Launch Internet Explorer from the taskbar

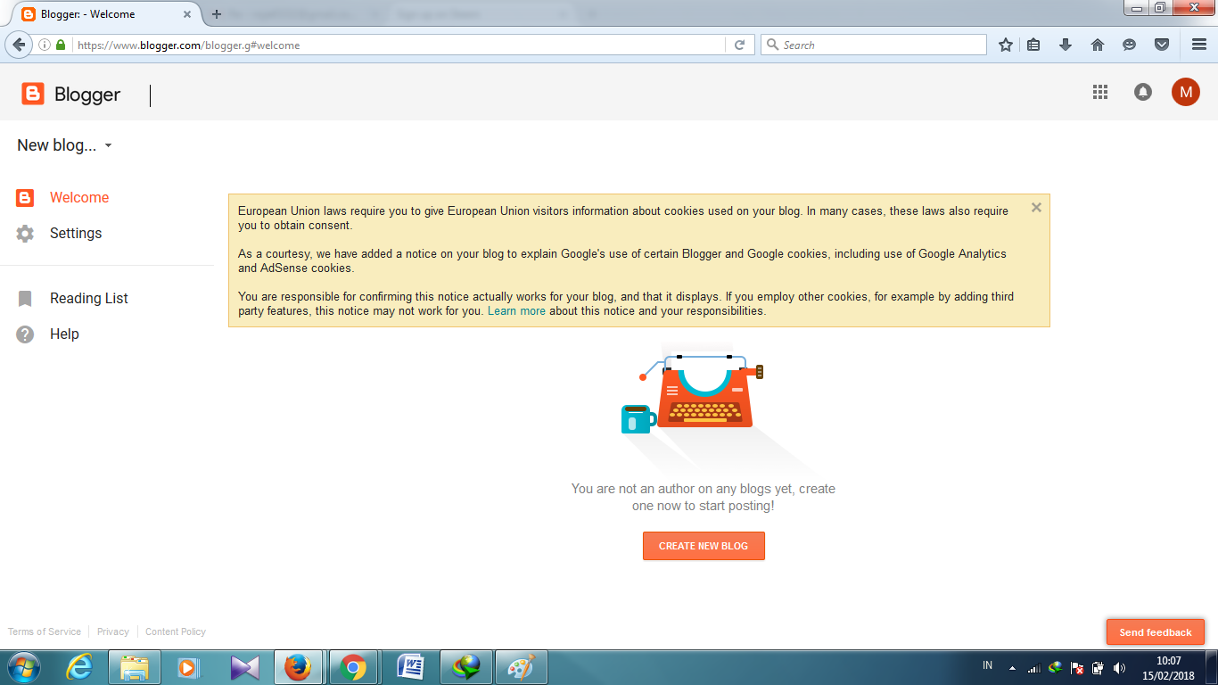79,667
